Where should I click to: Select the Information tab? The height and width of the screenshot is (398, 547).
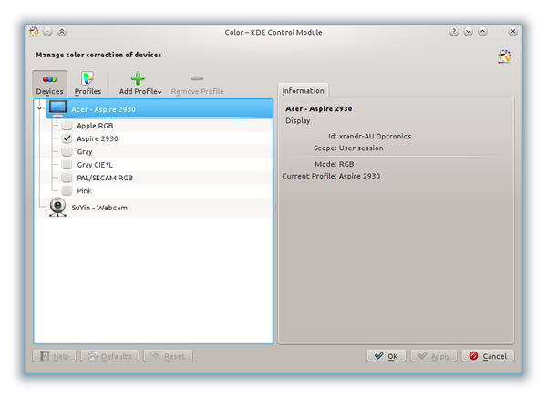click(303, 90)
